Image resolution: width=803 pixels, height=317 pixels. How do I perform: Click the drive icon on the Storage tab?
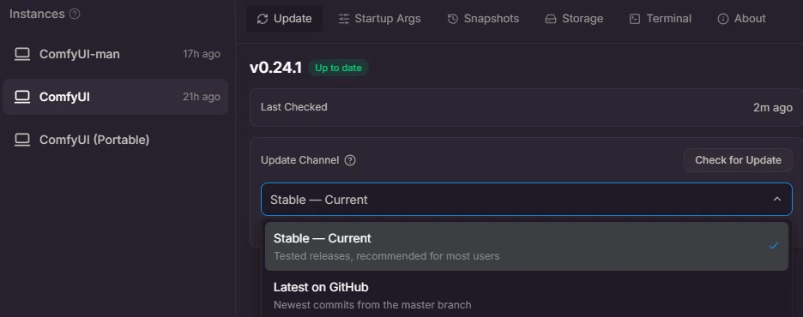551,19
